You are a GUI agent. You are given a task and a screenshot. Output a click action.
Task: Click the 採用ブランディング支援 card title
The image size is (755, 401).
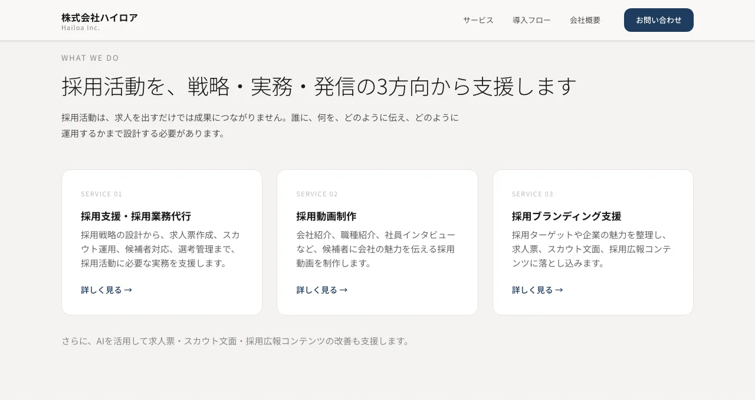click(x=566, y=216)
